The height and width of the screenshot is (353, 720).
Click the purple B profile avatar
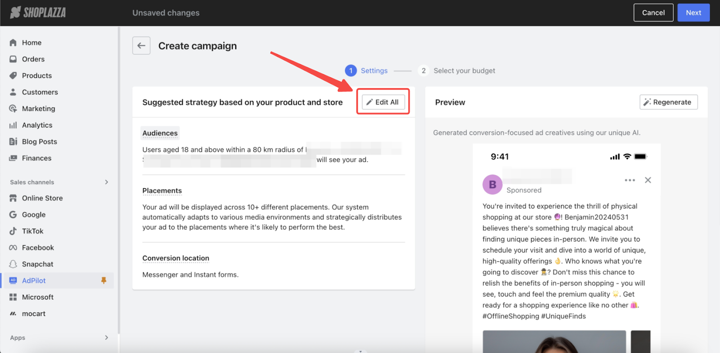click(x=492, y=185)
